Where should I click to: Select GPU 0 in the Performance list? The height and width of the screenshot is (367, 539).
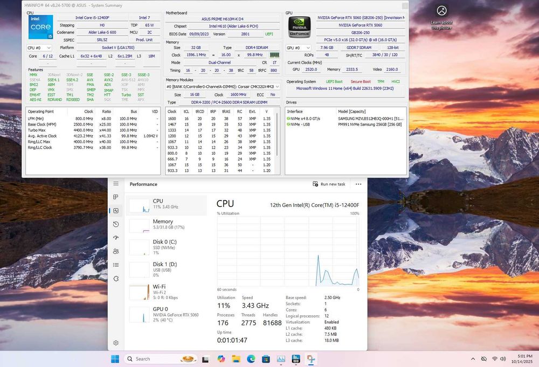[x=167, y=314]
